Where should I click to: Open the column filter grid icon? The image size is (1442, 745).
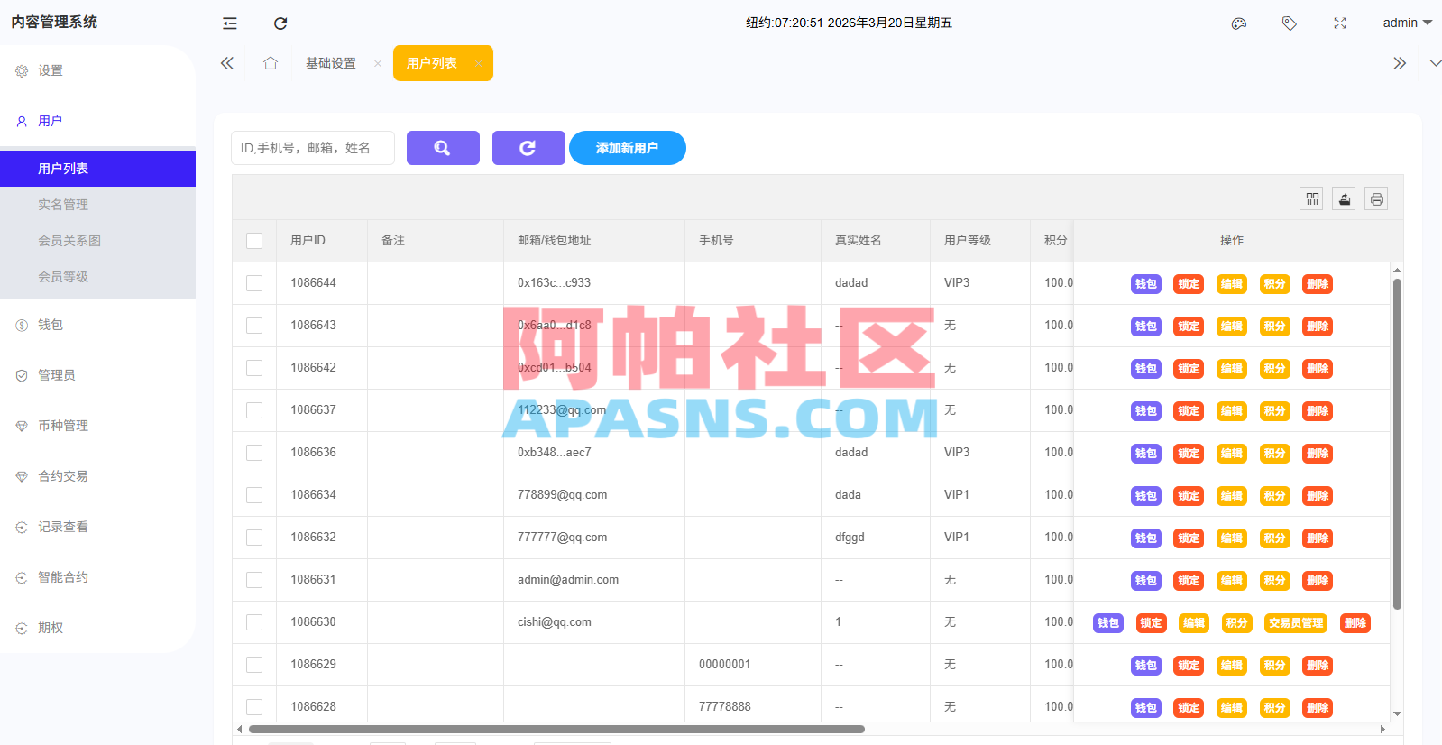(x=1312, y=198)
